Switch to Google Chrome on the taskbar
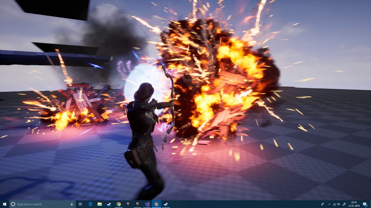Screen dimensions: 371x208 coord(119,204)
